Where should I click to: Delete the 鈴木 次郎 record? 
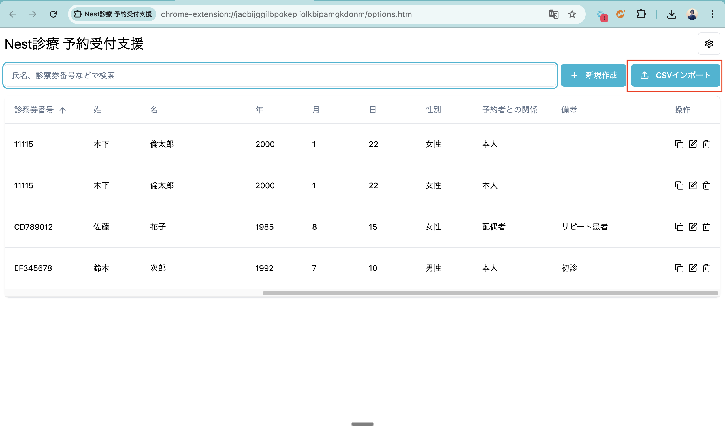706,268
